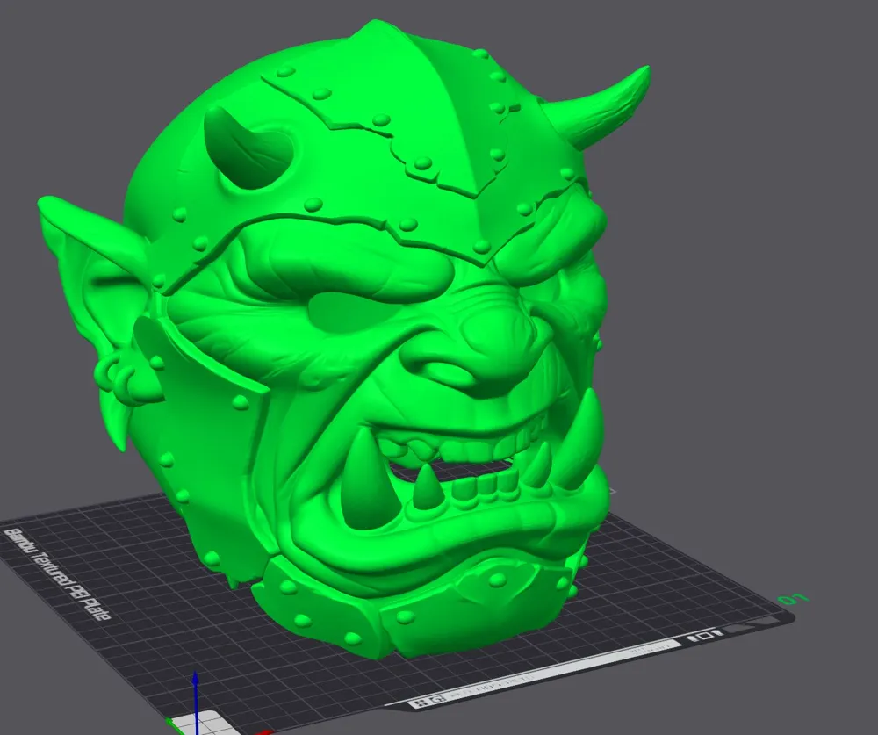This screenshot has height=735, width=878.
Task: Click the large lower-left tusk
Action: tap(364, 492)
